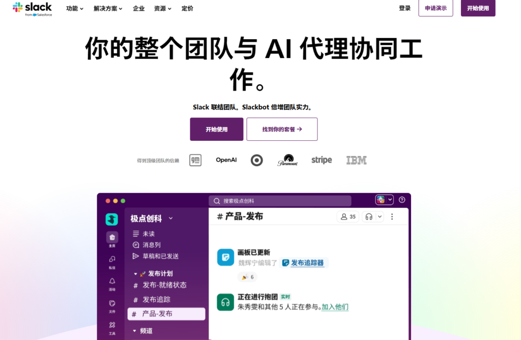
Task: Click the yellow window dot in mockup
Action: click(115, 201)
